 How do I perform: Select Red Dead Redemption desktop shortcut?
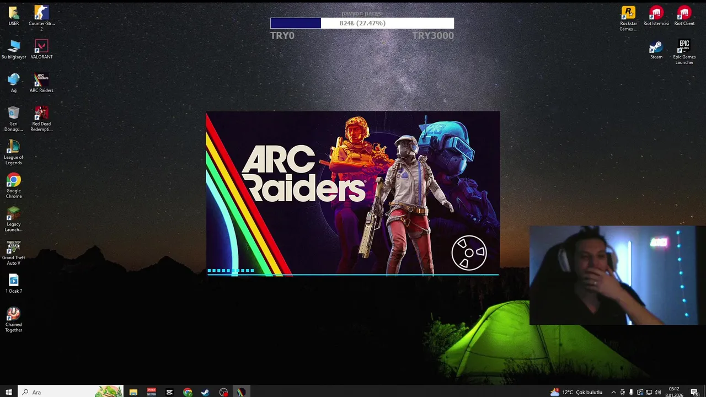41,119
